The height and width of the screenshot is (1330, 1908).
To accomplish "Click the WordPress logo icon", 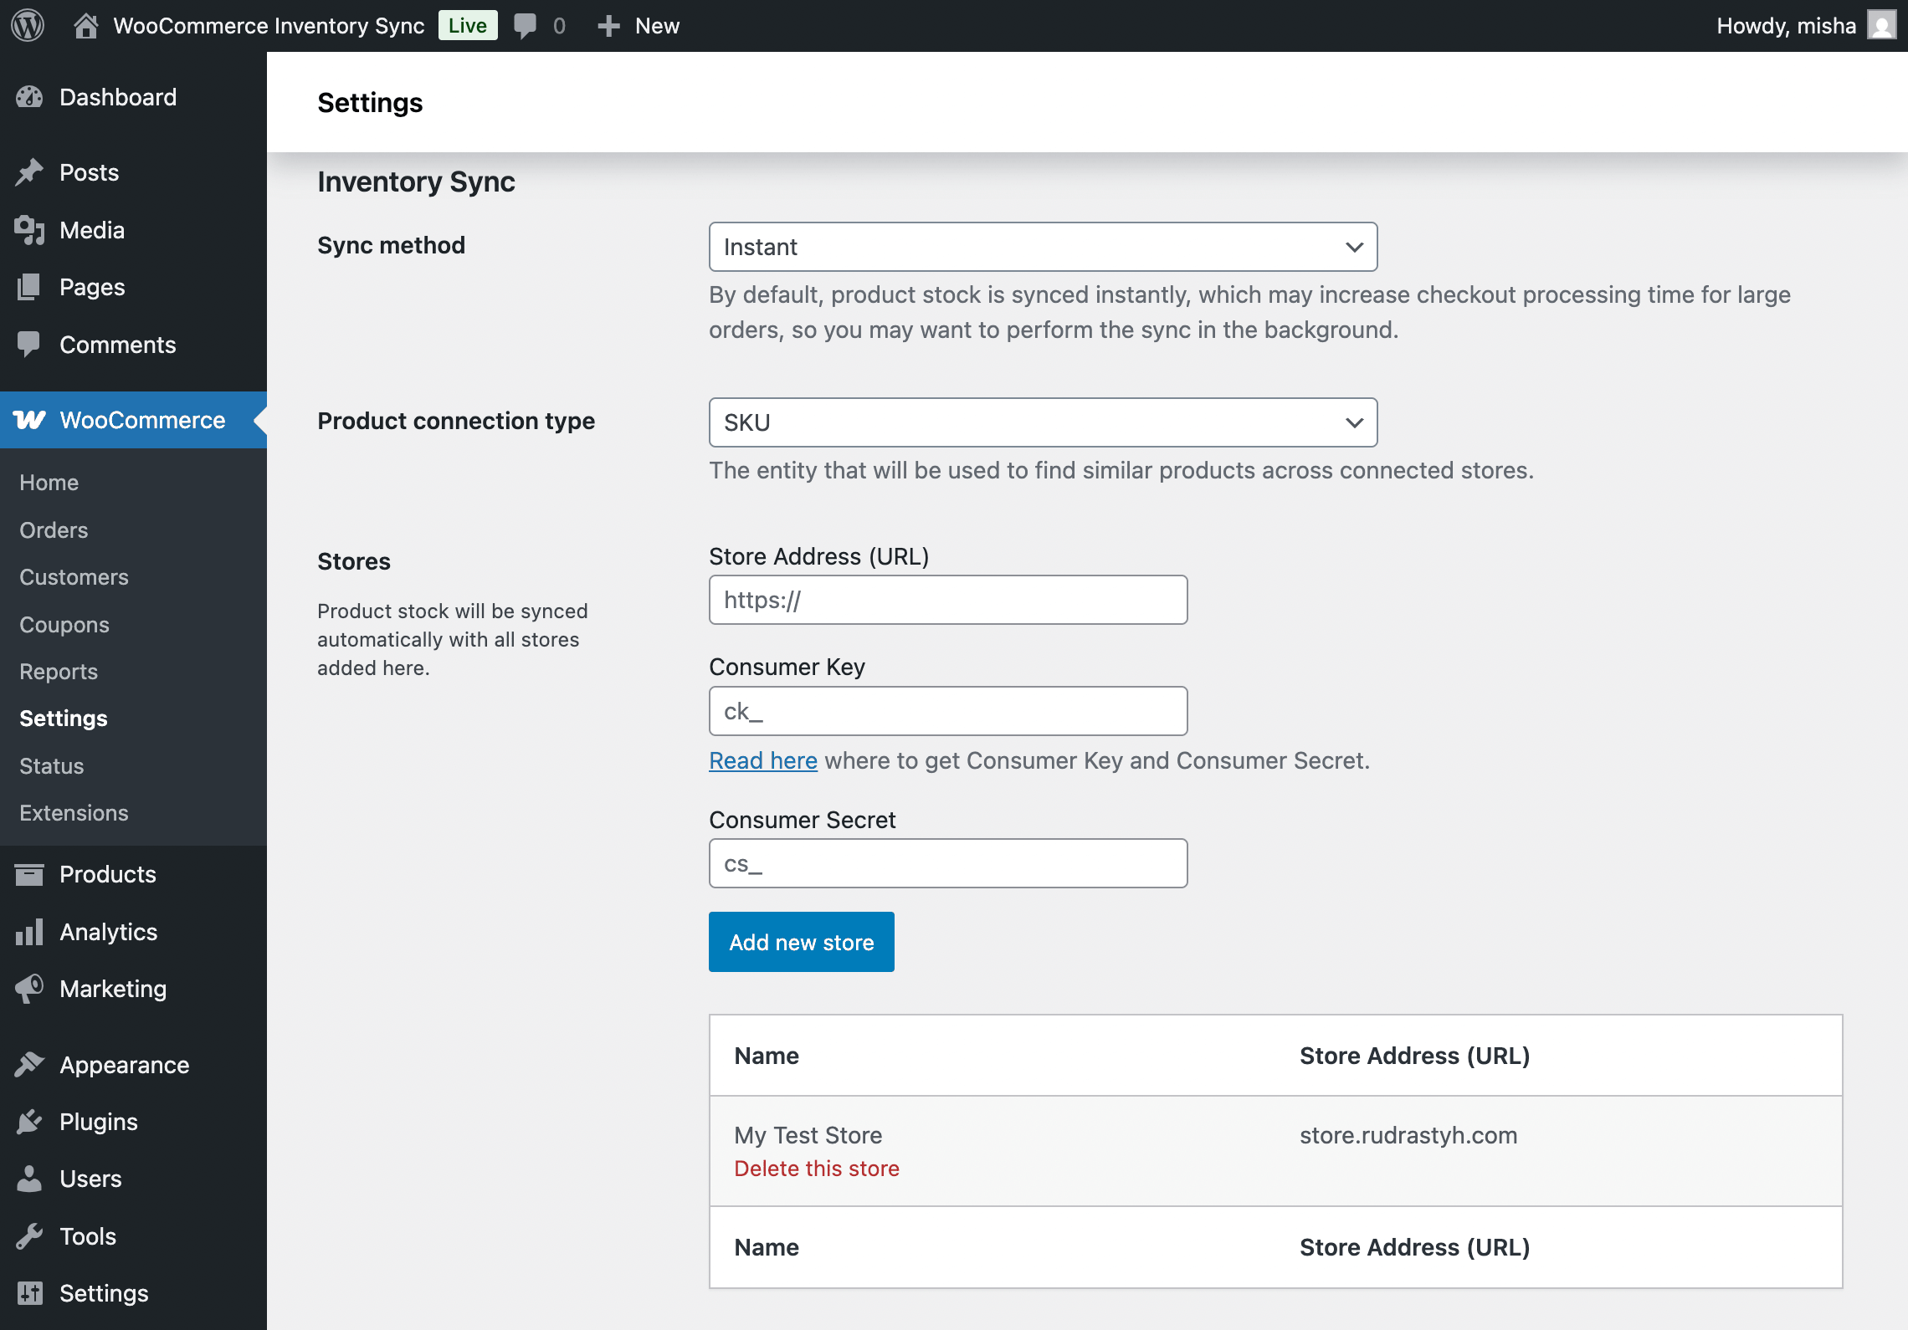I will (28, 25).
